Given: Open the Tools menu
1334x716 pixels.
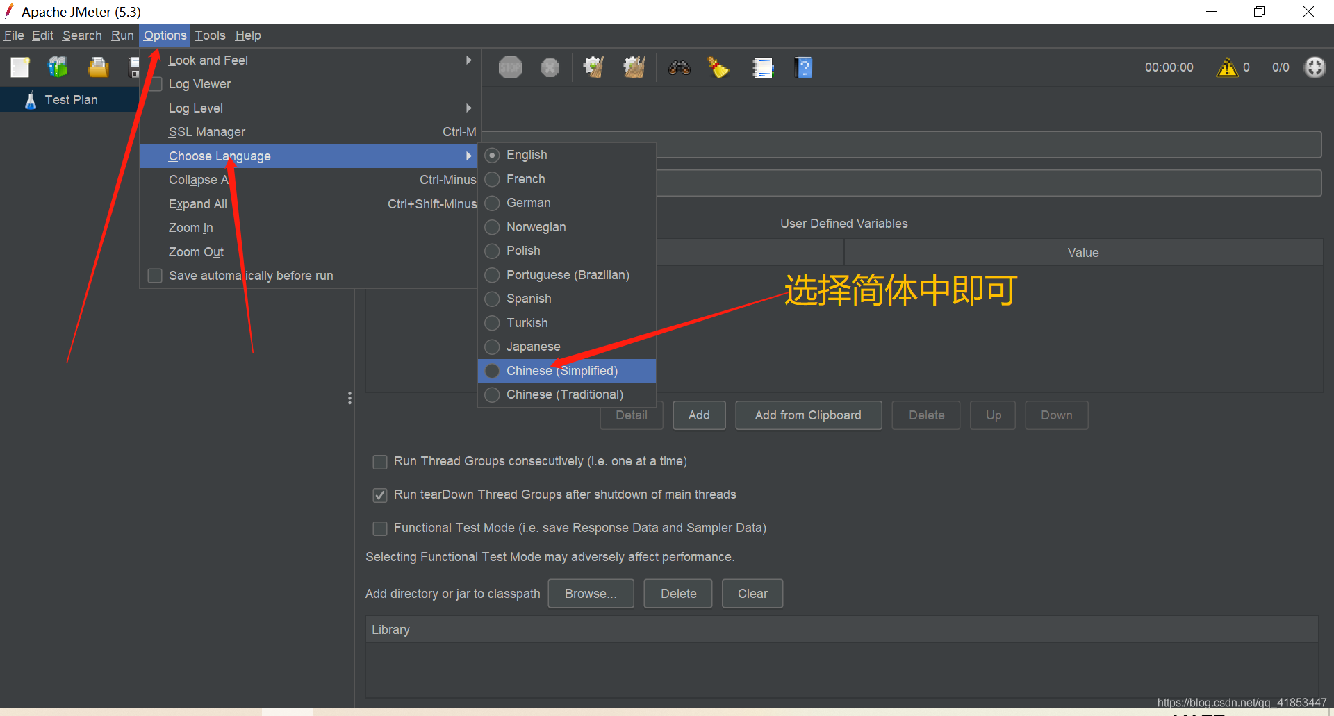Looking at the screenshot, I should pos(210,35).
